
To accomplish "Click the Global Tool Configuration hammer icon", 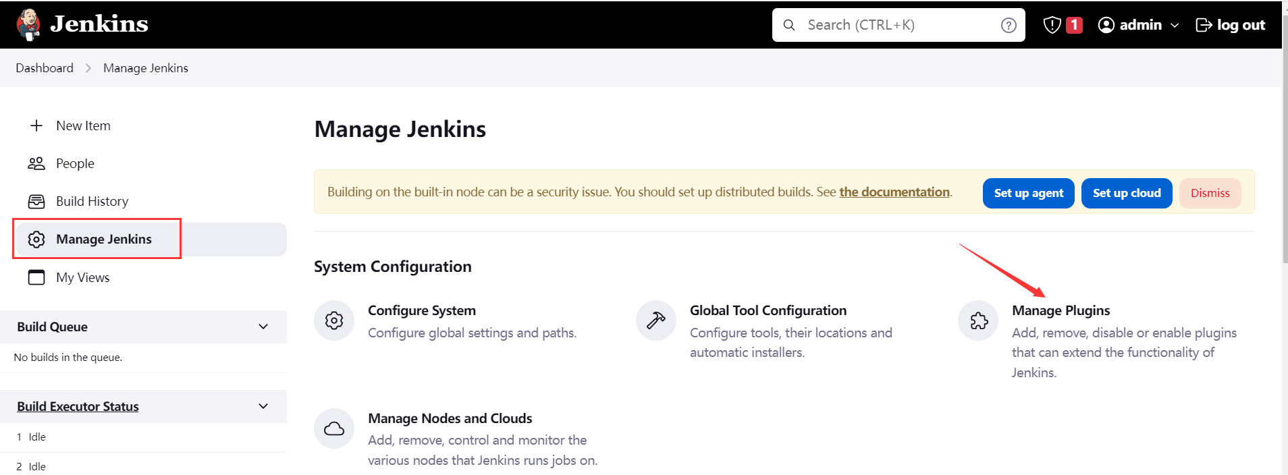I will pyautogui.click(x=656, y=320).
